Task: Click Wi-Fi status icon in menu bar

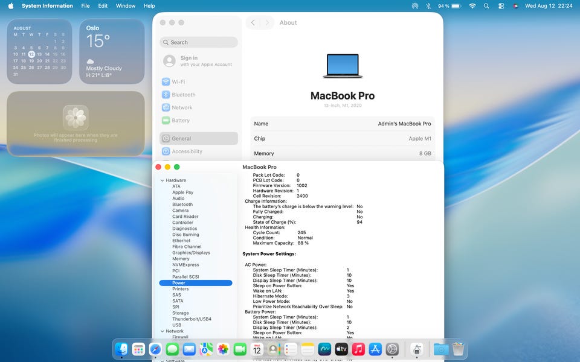Action: 472,6
